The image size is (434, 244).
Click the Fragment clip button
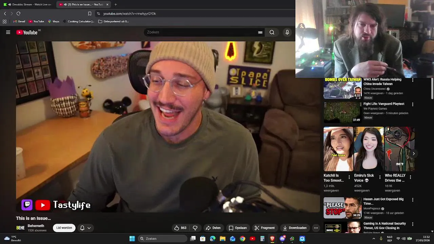pyautogui.click(x=264, y=228)
